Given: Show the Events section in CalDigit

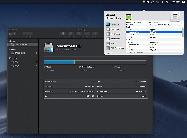Looking at the screenshot, I should [x=113, y=44].
